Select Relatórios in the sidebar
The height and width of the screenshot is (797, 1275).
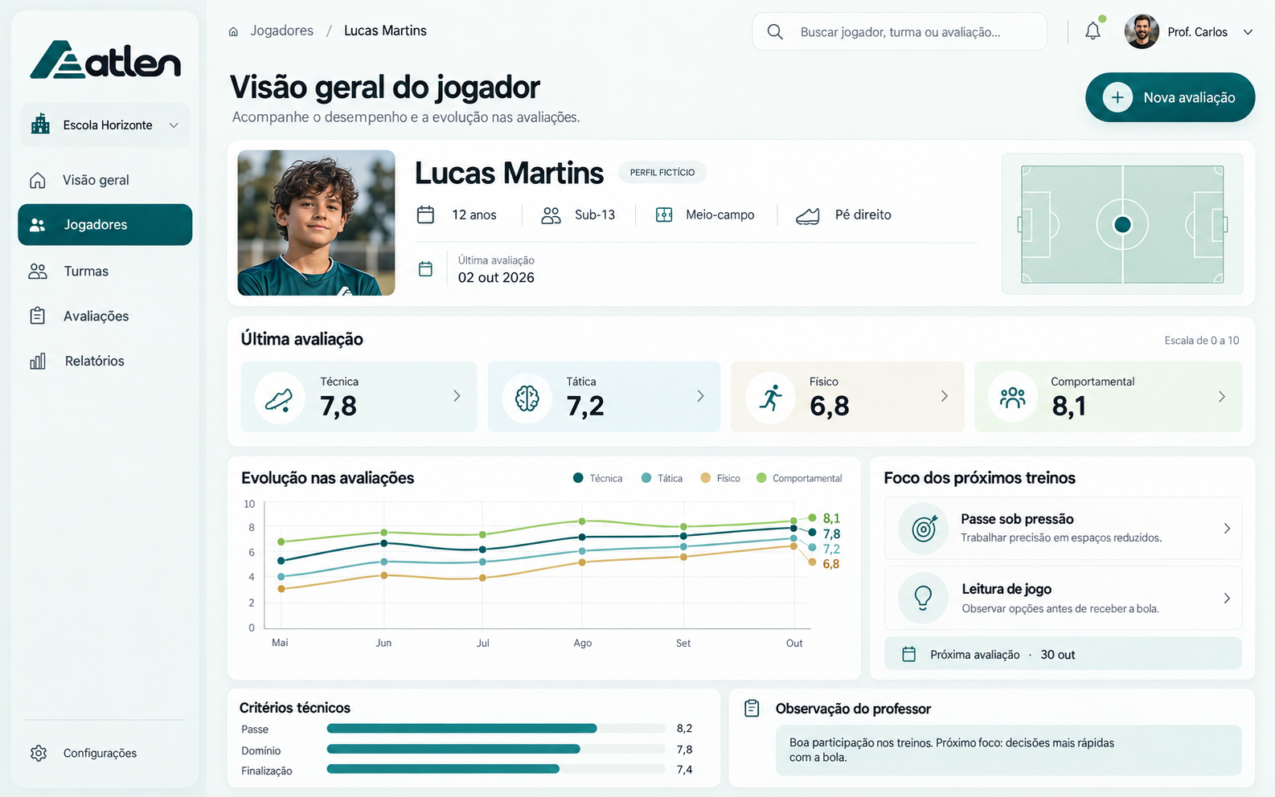click(x=105, y=362)
